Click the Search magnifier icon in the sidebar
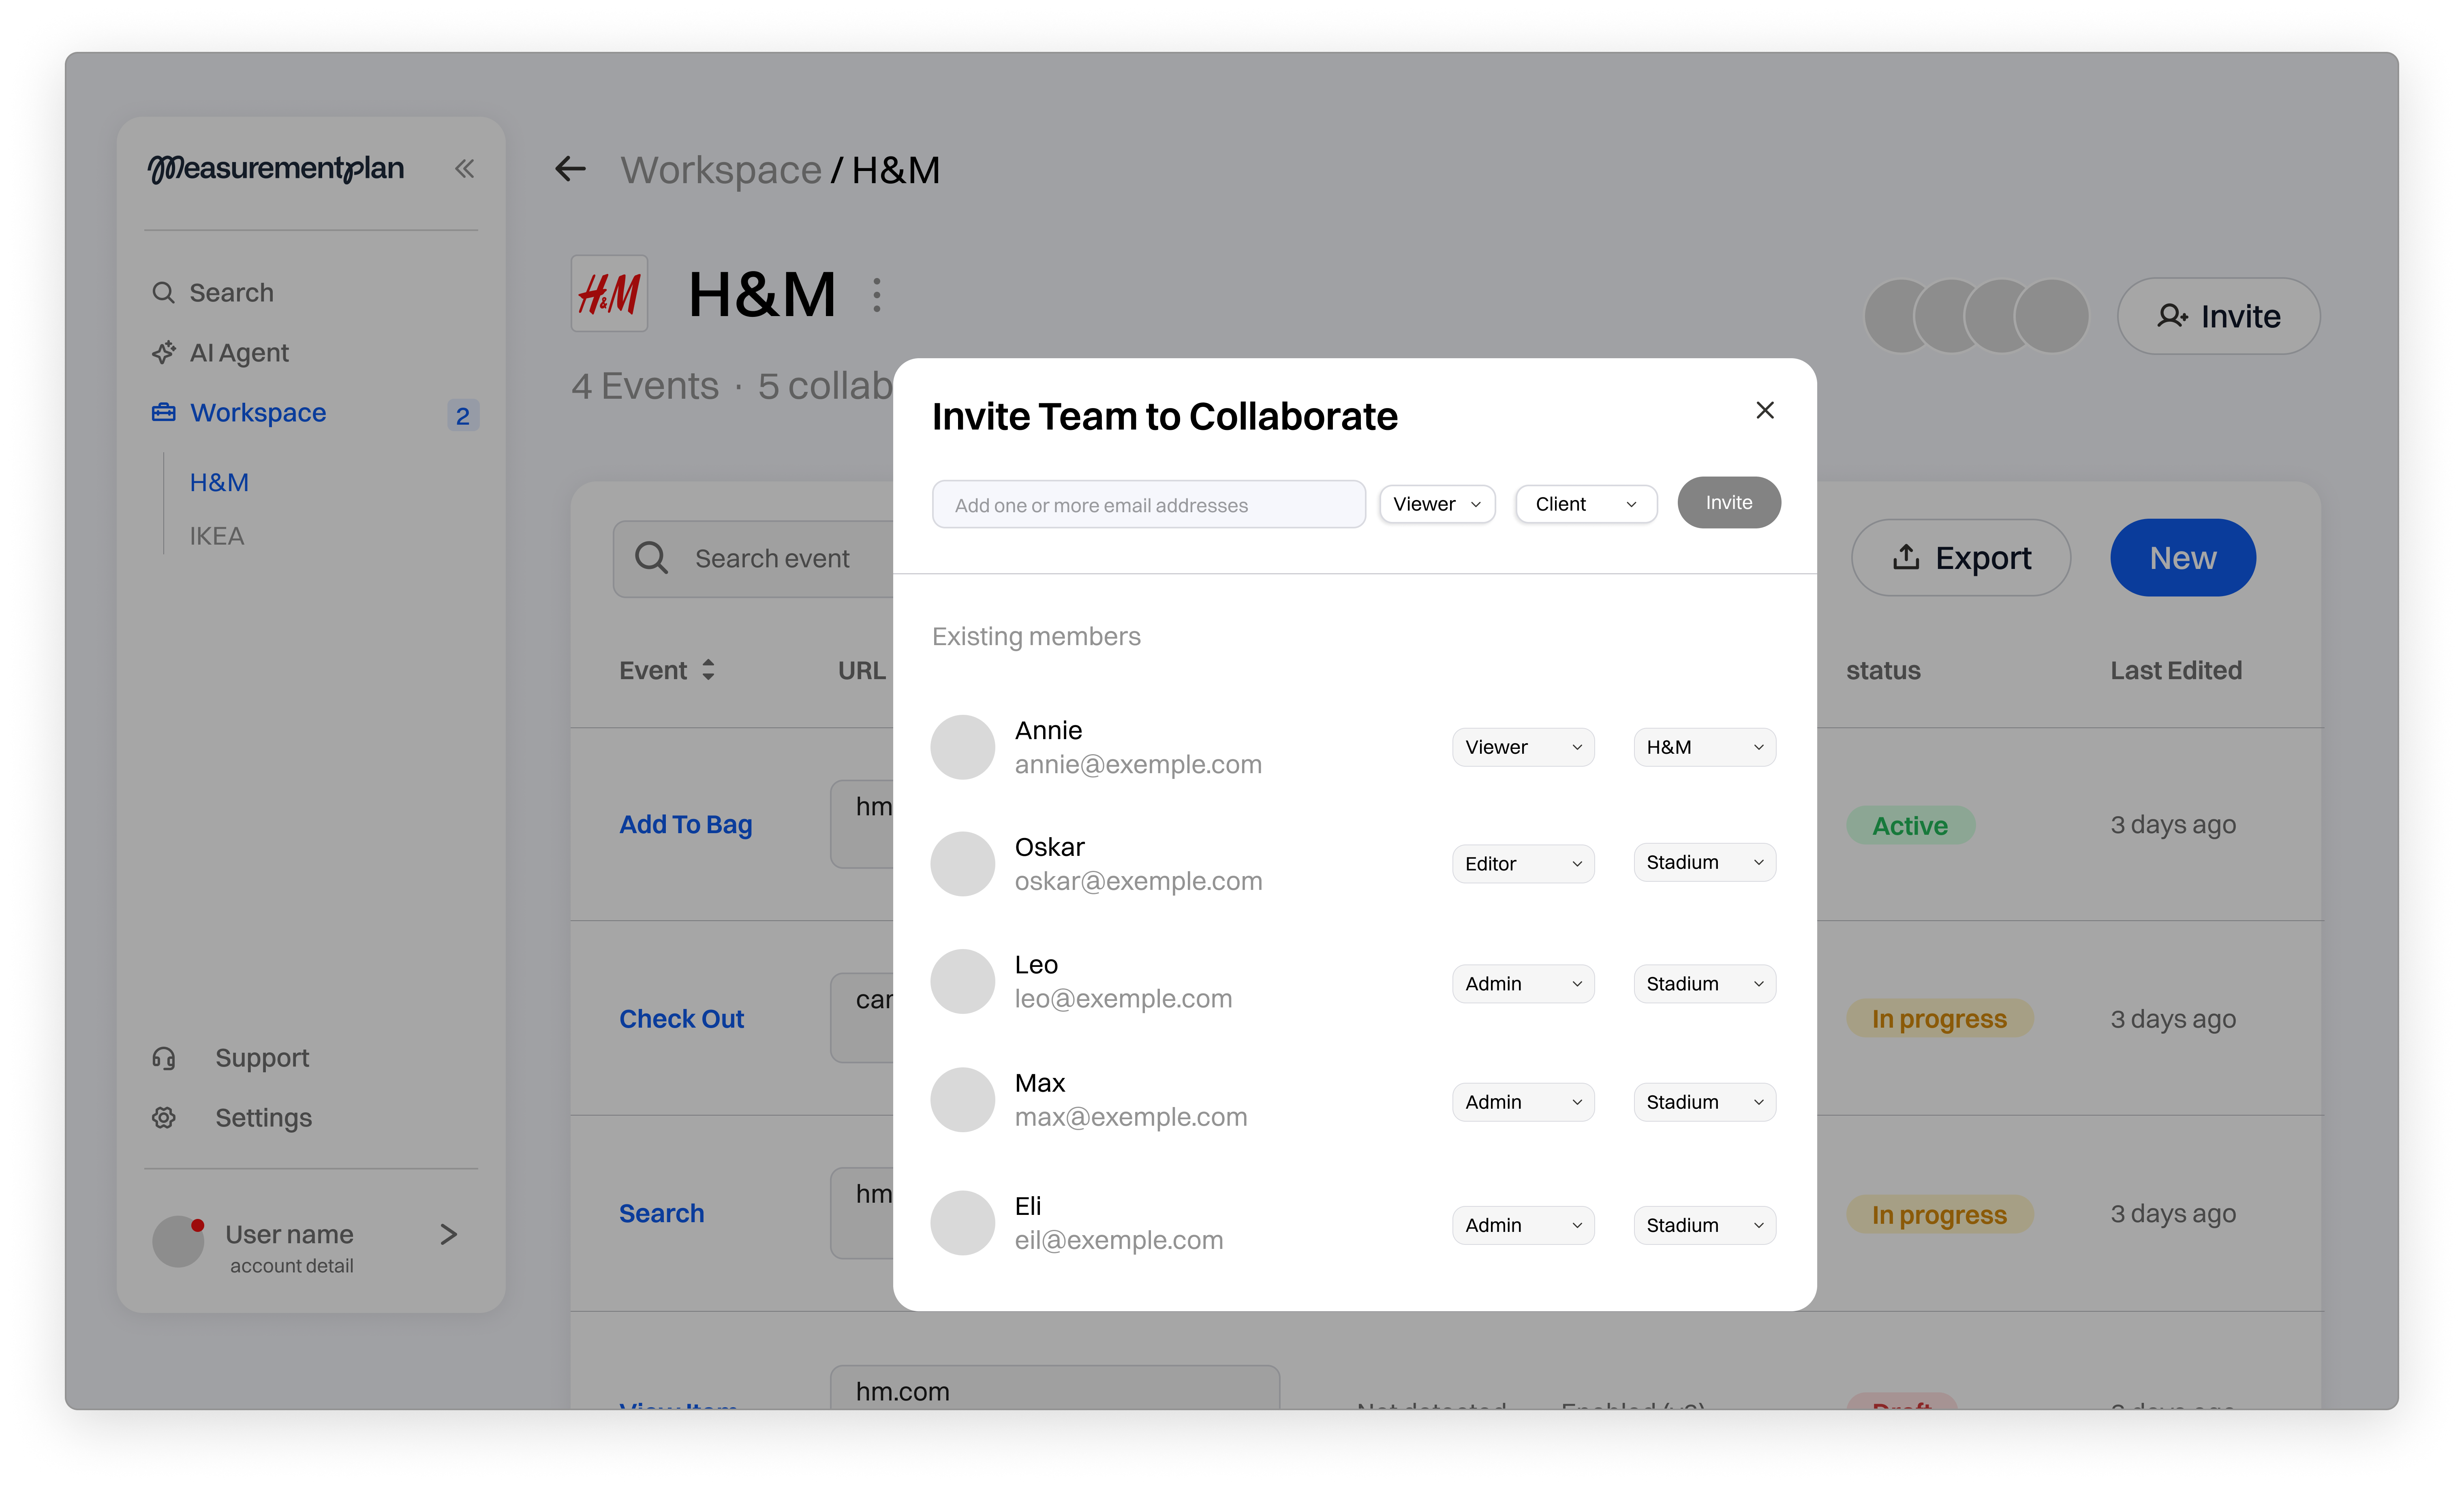The height and width of the screenshot is (1488, 2464). click(x=163, y=292)
